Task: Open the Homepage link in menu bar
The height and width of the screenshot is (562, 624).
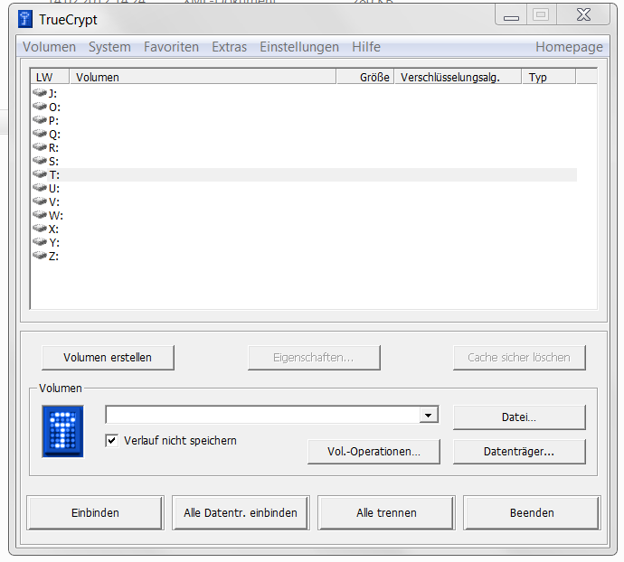Action: pos(568,47)
